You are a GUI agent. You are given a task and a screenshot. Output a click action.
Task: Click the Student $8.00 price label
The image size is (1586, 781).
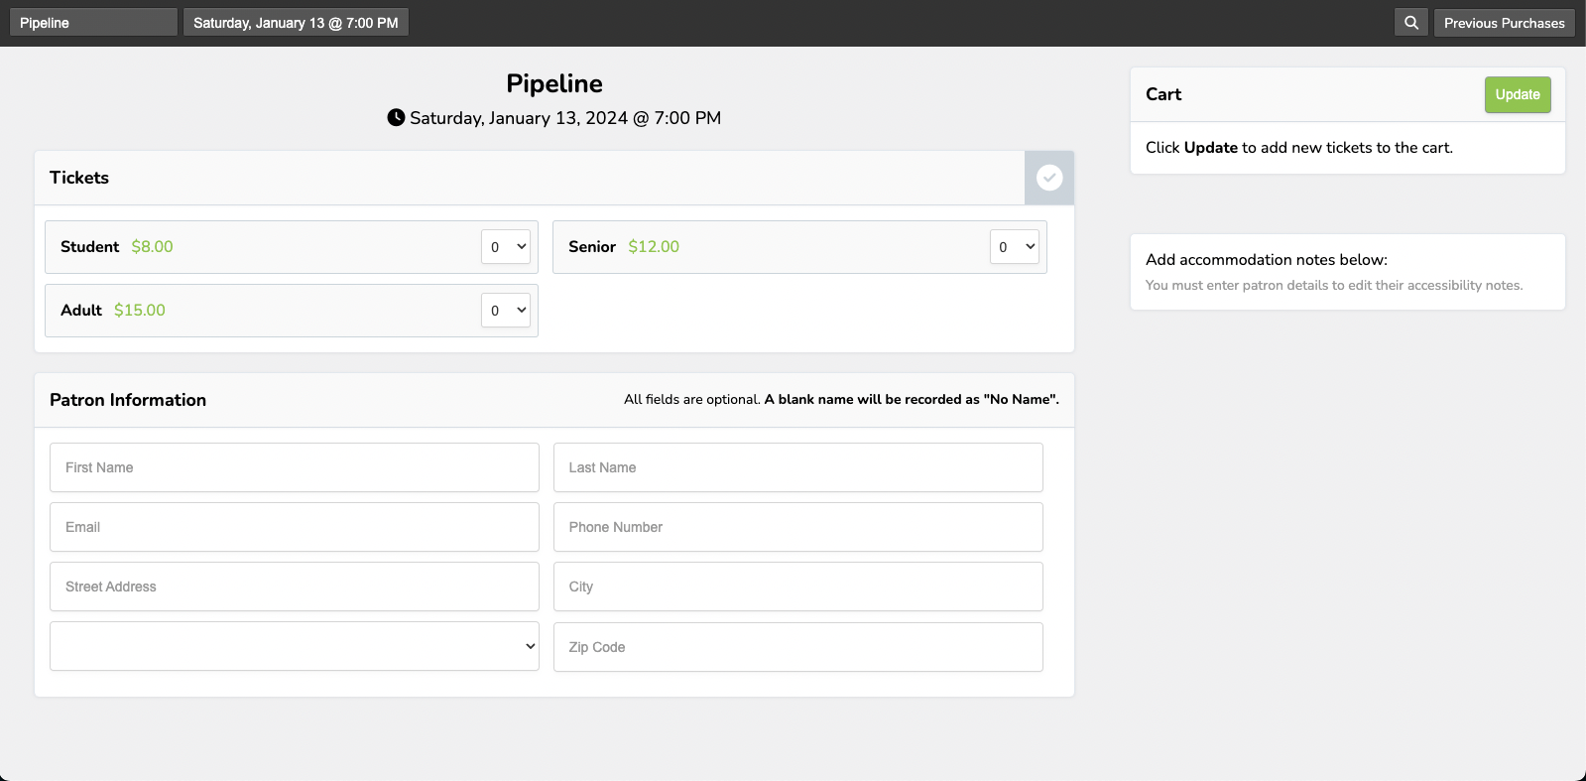(152, 247)
